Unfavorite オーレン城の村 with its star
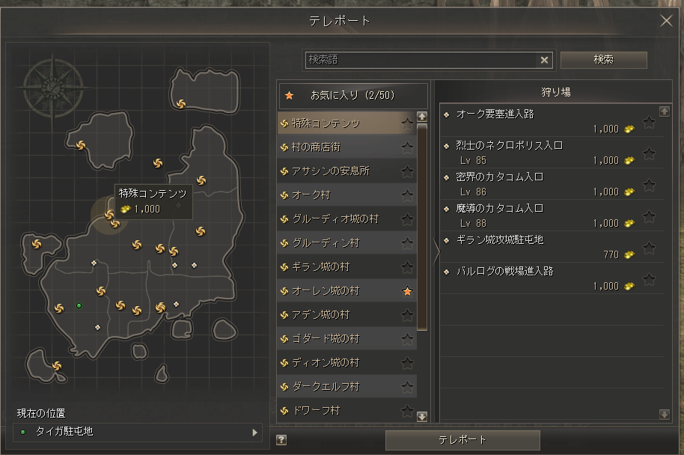This screenshot has width=684, height=455. pos(407,291)
